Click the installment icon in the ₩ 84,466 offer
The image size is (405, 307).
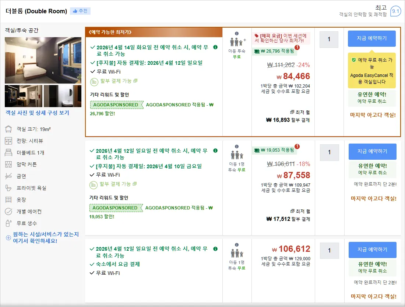[94, 82]
